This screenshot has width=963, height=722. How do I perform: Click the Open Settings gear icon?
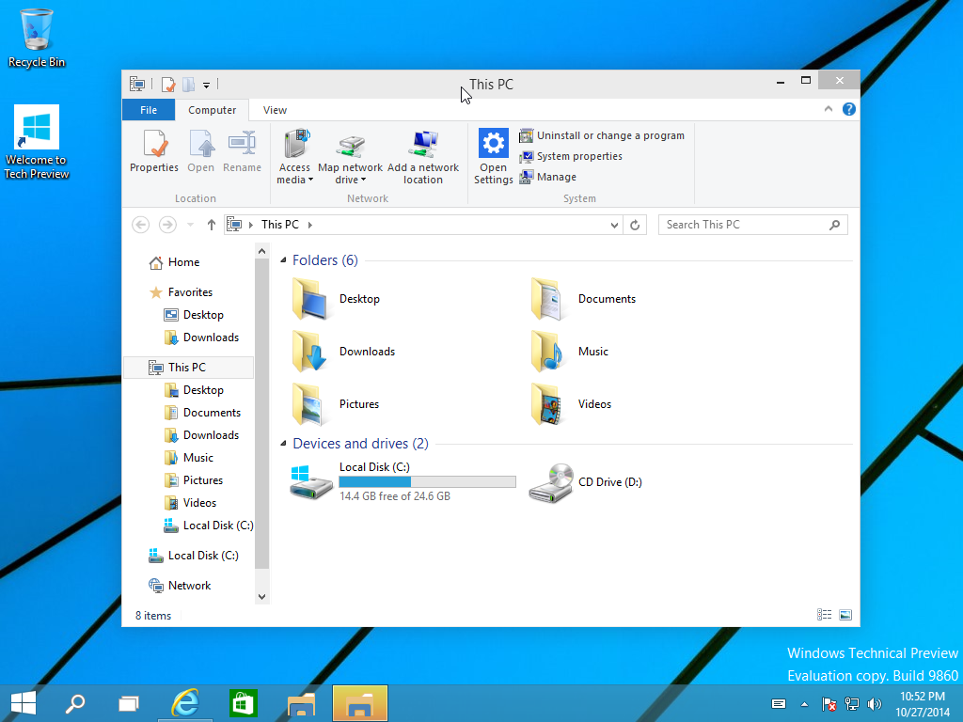tap(493, 144)
